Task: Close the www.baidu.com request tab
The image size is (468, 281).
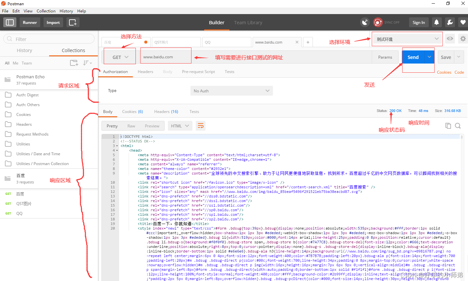Action: 297,42
